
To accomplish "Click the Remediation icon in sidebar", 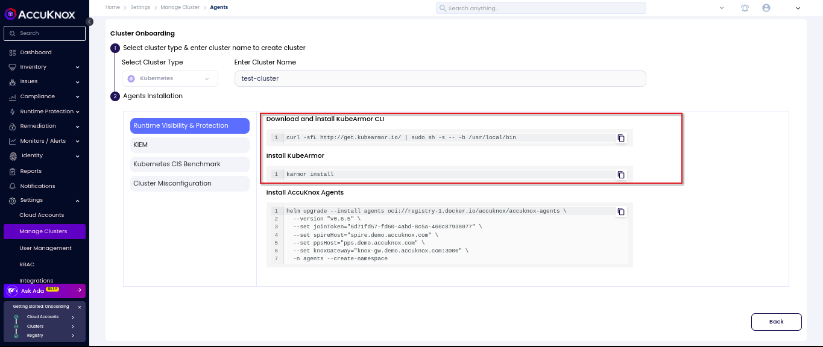I will 13,126.
